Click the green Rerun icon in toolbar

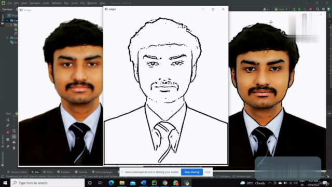pos(294,9)
